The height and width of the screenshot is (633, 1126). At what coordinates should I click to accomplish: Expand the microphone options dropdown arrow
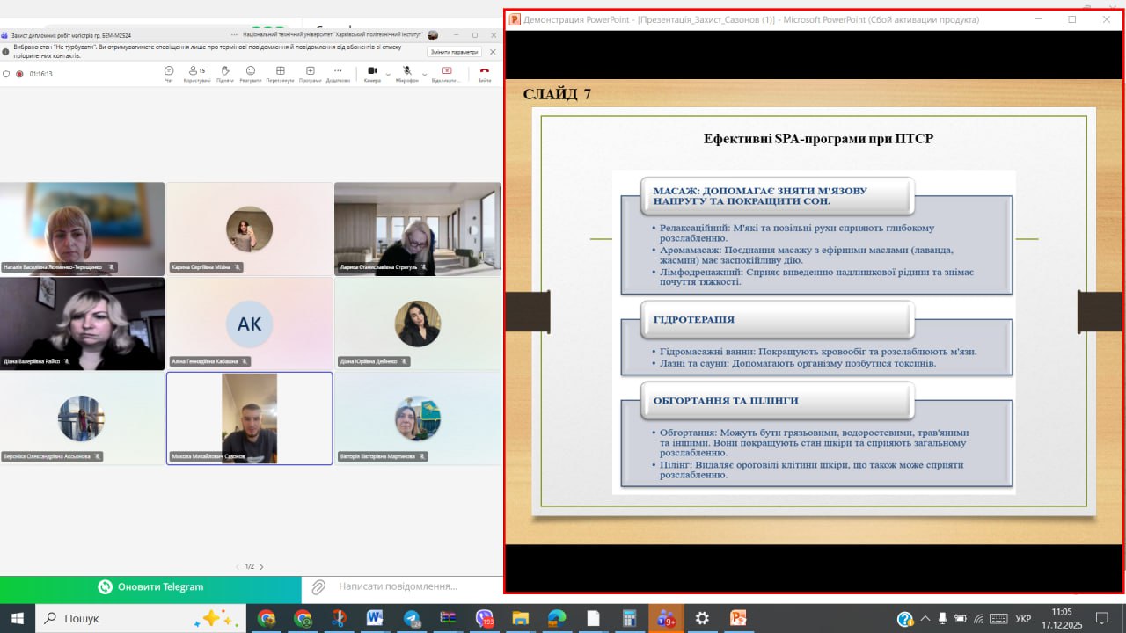(x=423, y=72)
